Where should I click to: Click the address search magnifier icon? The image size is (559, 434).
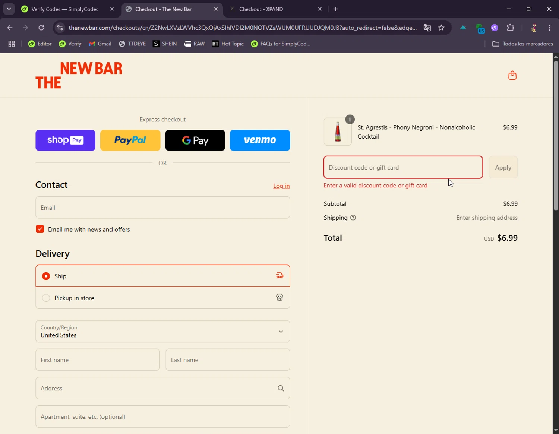tap(281, 388)
